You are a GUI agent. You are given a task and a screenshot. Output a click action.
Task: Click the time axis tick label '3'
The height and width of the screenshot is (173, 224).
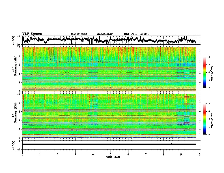coord(75,154)
